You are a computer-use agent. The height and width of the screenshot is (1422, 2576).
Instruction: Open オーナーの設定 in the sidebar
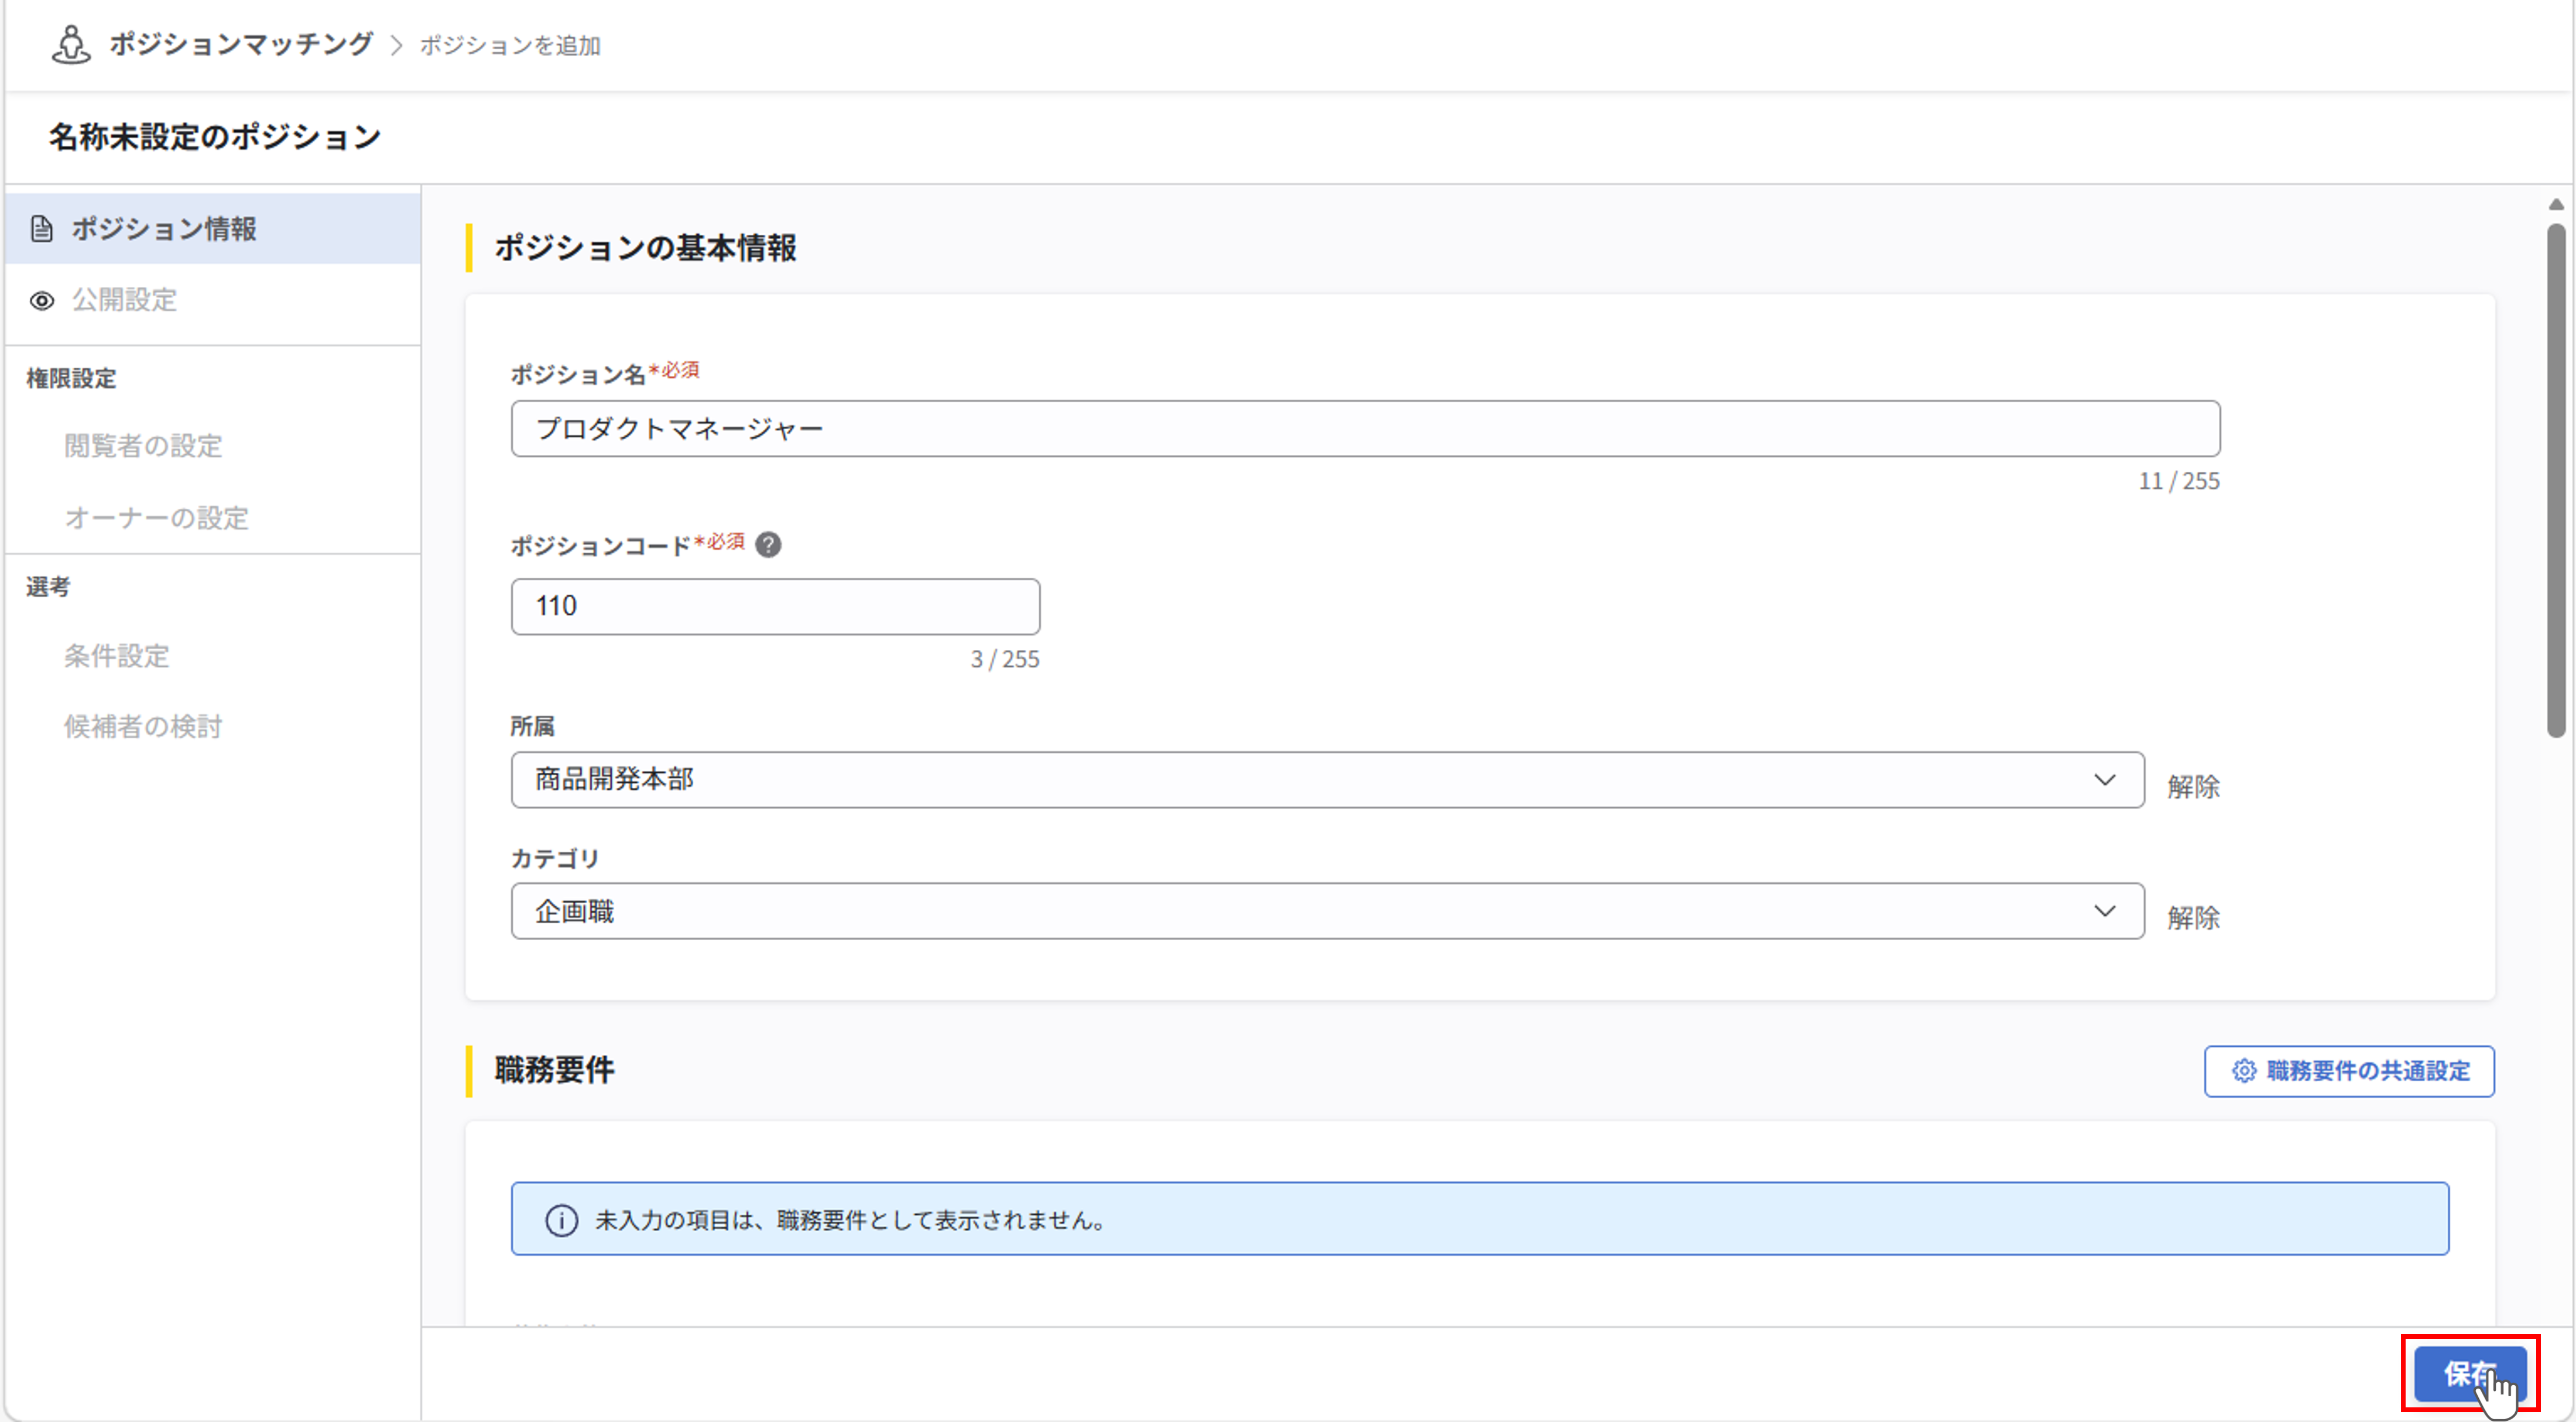(x=157, y=518)
